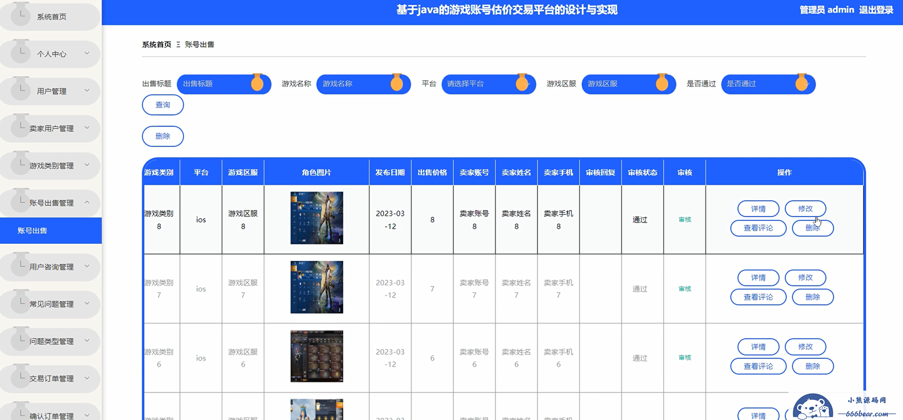The image size is (903, 420).
Task: Click the 审核 link for row 6
Action: (x=685, y=358)
